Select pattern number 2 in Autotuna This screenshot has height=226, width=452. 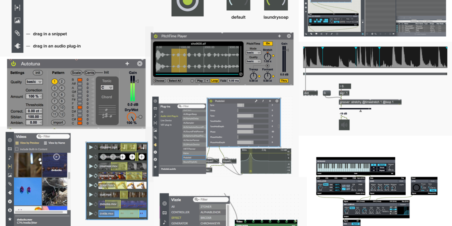point(62,82)
